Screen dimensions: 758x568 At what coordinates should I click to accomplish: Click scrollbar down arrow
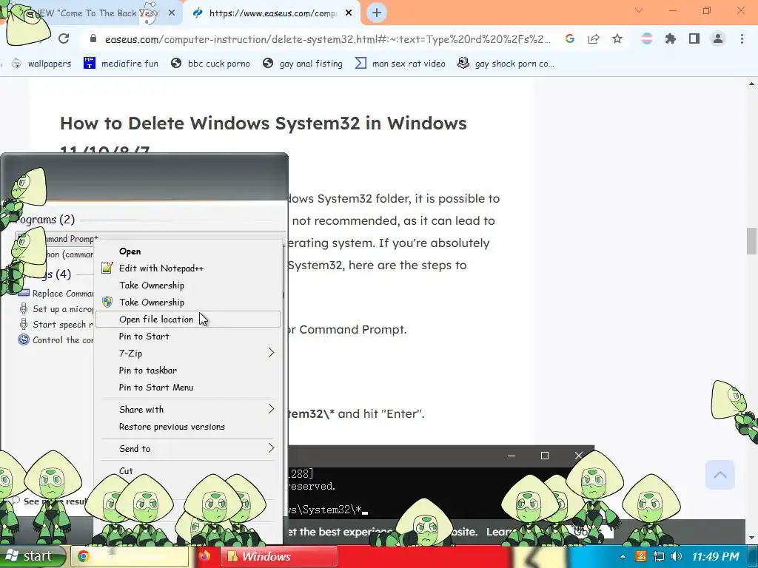click(x=752, y=538)
